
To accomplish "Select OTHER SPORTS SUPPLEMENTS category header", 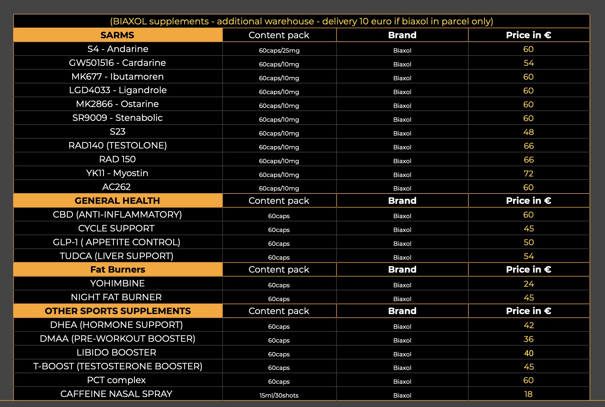I will (118, 311).
